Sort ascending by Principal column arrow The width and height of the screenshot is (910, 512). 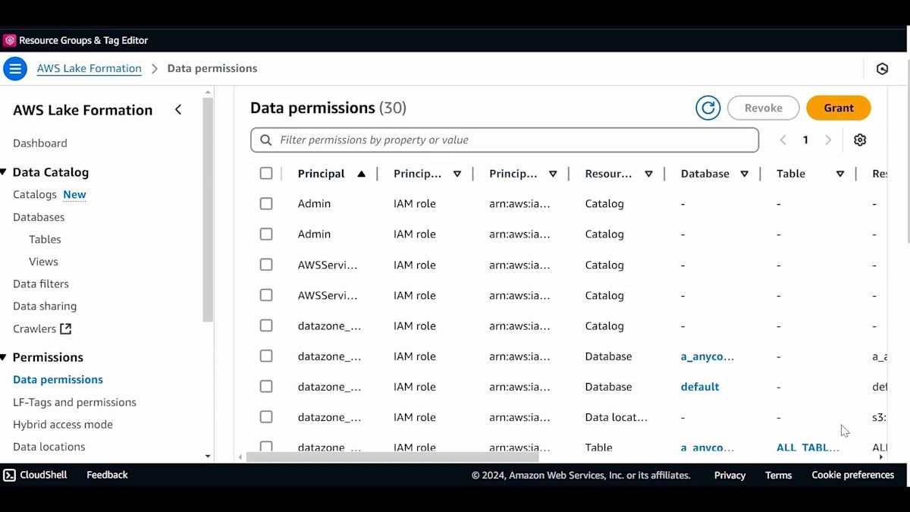click(x=362, y=174)
